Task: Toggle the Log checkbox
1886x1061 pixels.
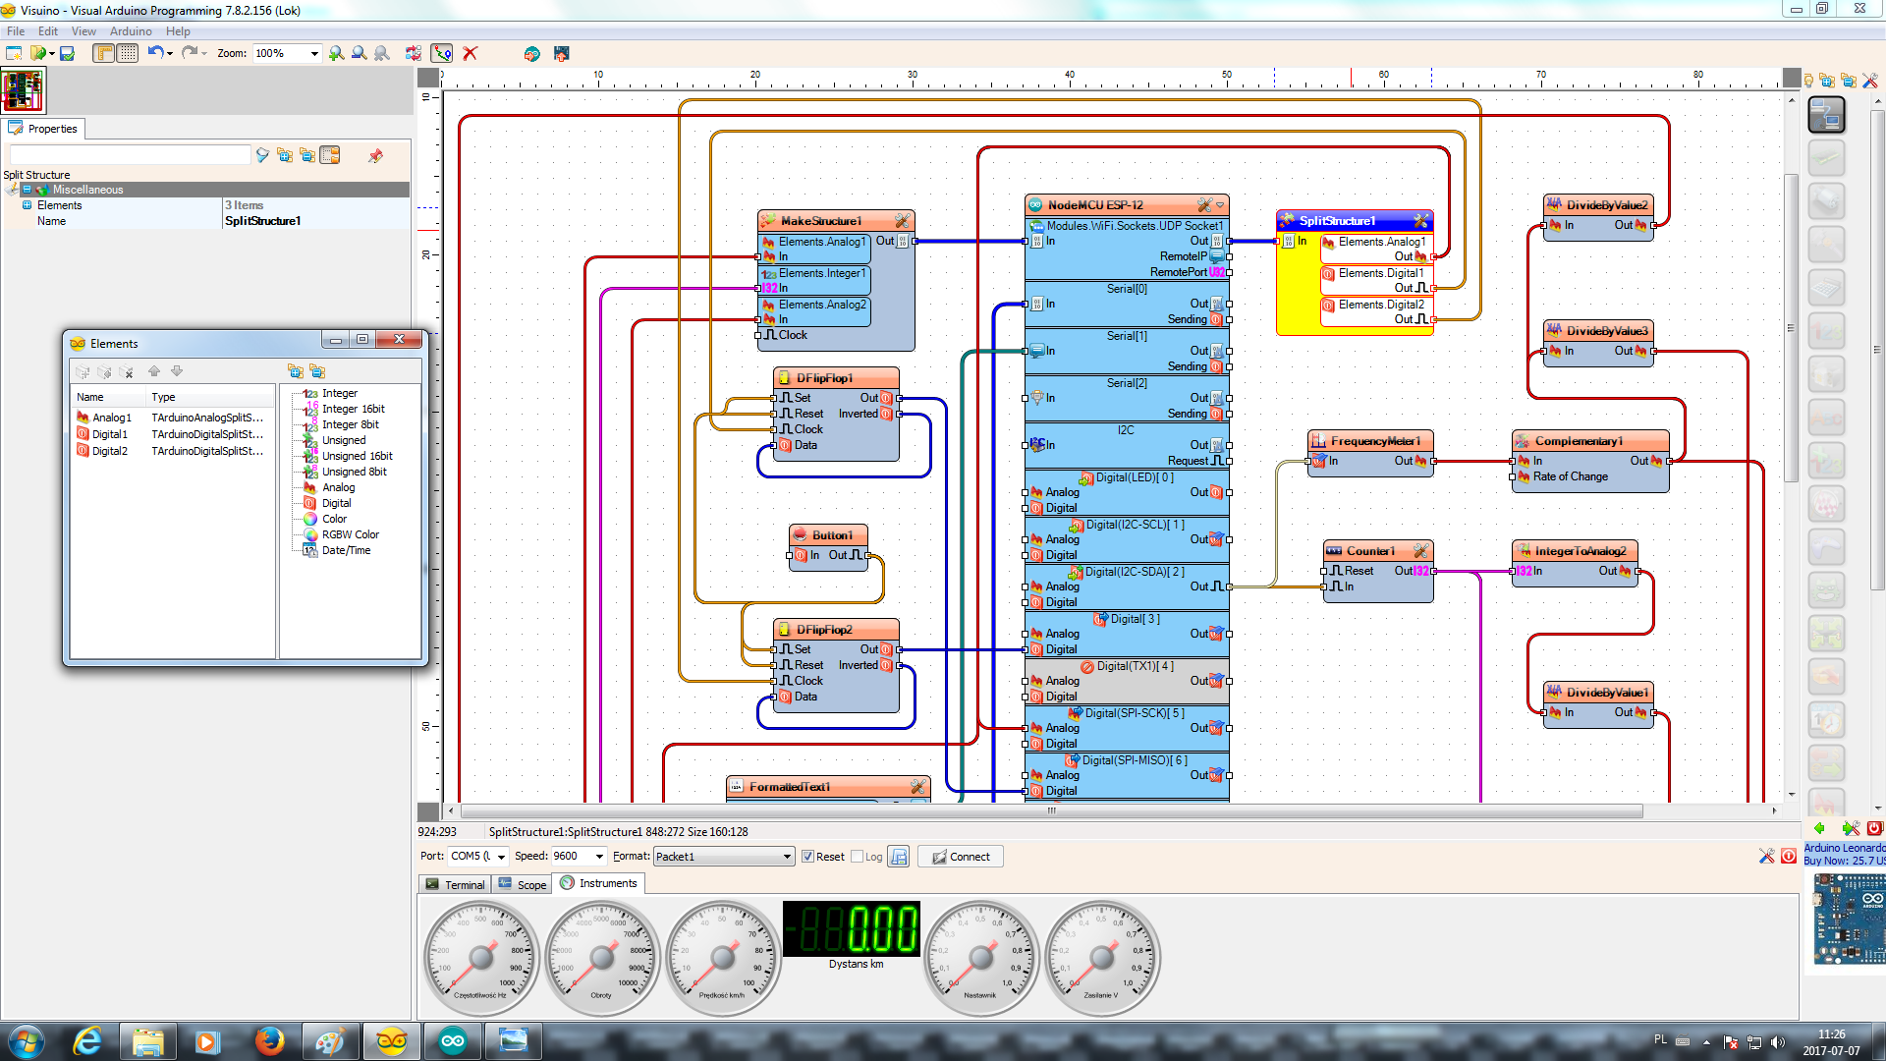Action: tap(857, 857)
